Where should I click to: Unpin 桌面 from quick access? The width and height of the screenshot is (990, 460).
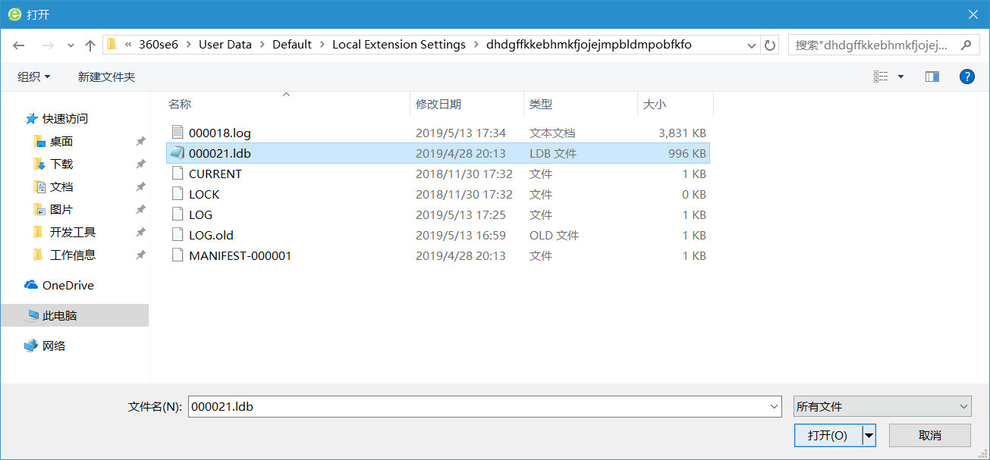click(x=140, y=141)
